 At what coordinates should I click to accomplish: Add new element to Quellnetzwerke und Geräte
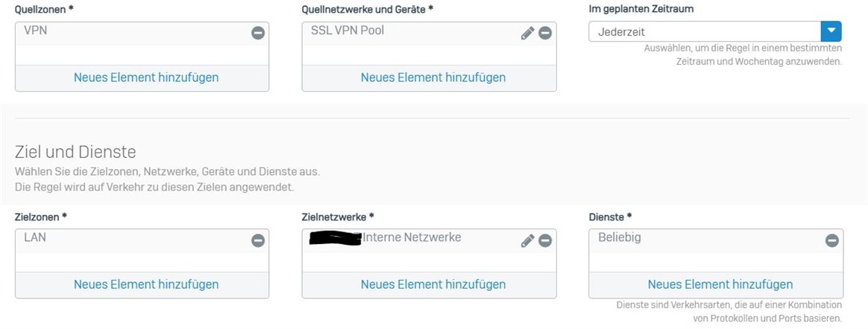433,77
